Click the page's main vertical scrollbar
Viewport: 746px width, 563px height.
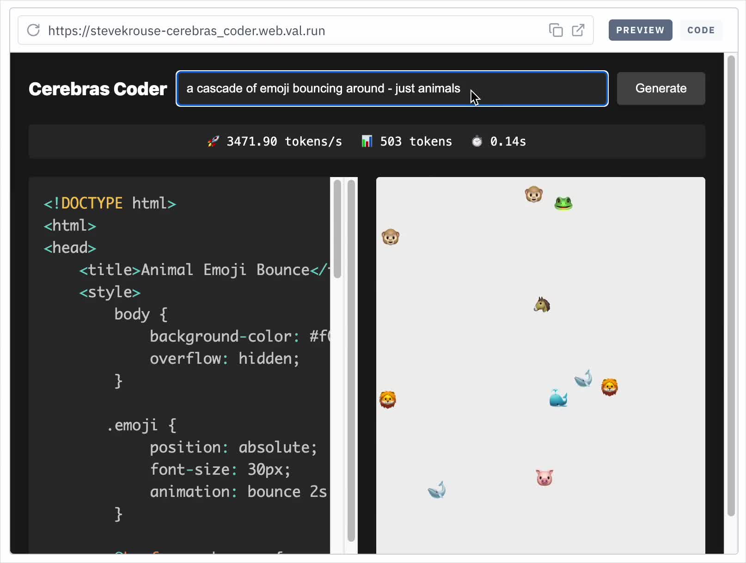(731, 285)
